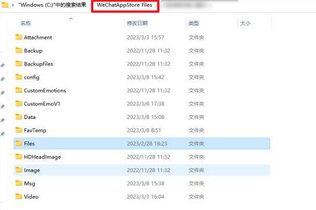Image resolution: width=316 pixels, height=210 pixels.
Task: Select the BackupFiles folder icon
Action: tap(19, 64)
